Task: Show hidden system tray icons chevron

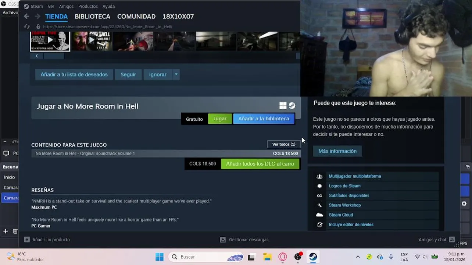Action: [x=358, y=257]
